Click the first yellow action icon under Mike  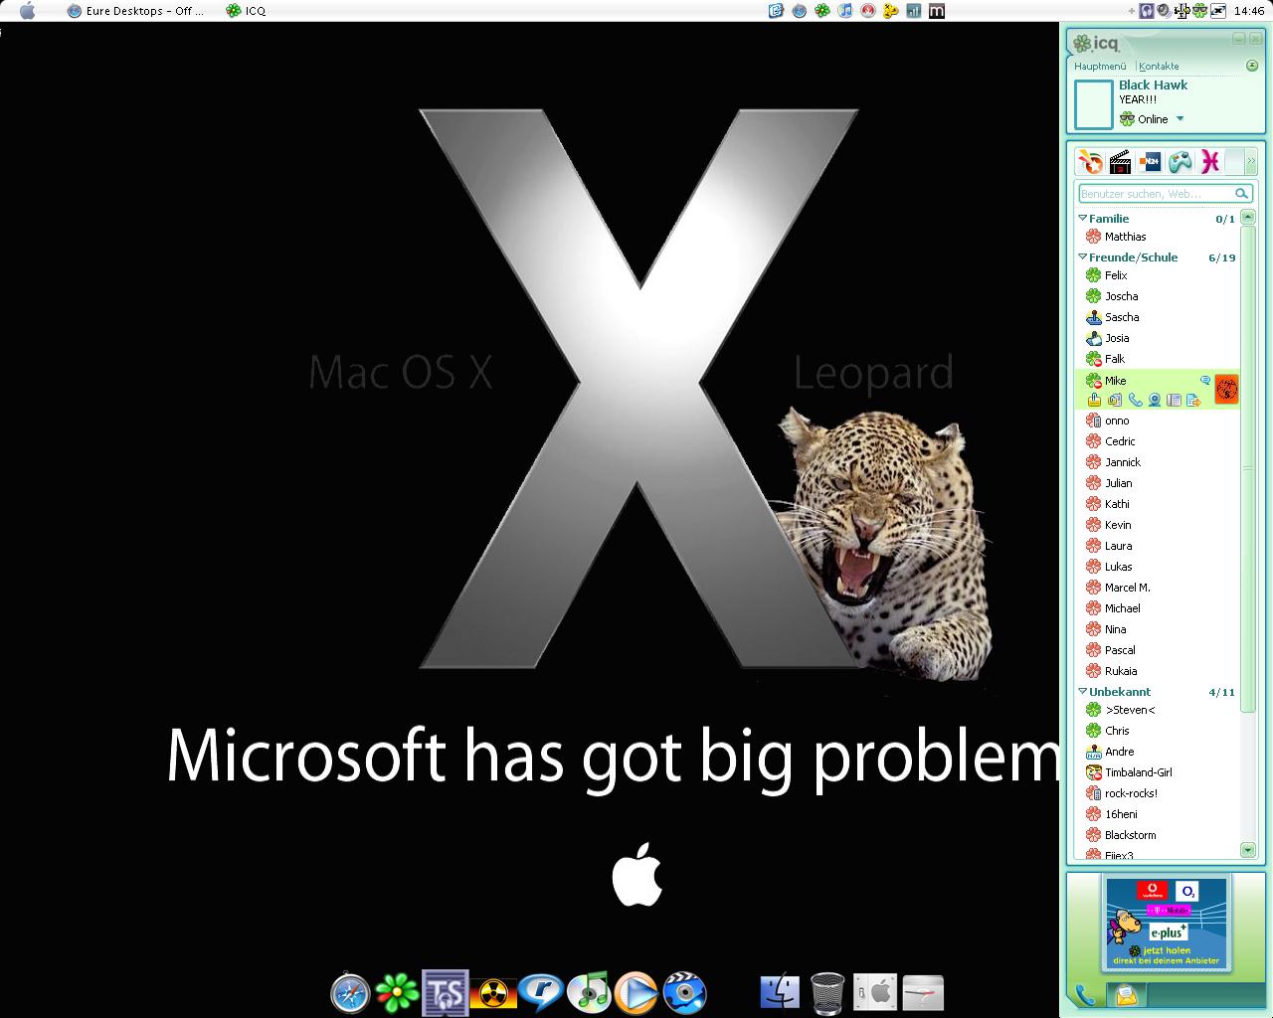1094,400
